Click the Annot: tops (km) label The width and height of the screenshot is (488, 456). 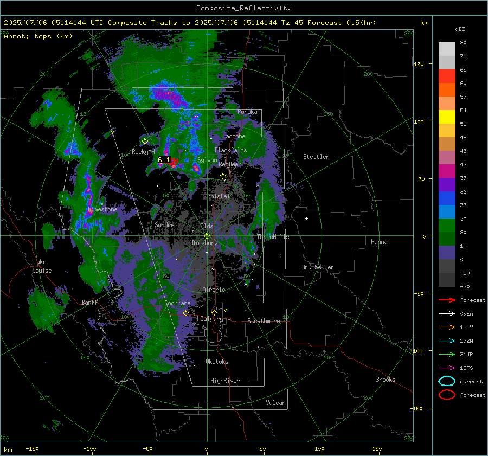click(38, 36)
